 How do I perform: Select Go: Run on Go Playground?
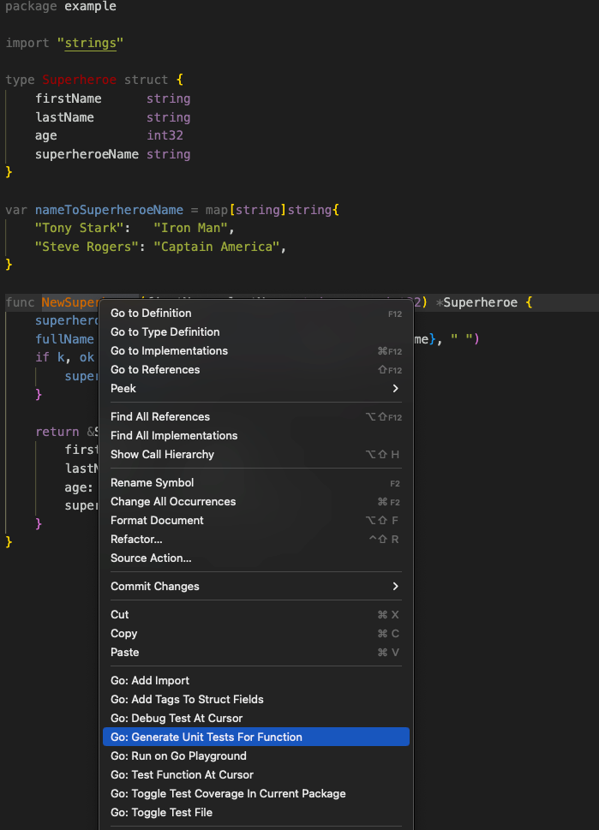pyautogui.click(x=178, y=756)
